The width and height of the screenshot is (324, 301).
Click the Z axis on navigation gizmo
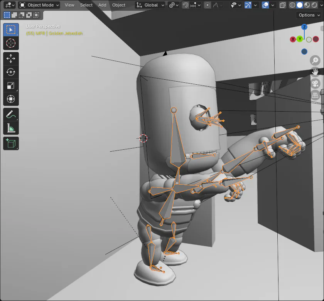point(304,27)
